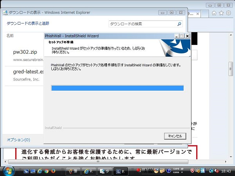Click the browser vertical scrollbar thumb
The width and height of the screenshot is (235, 176).
pos(231,69)
